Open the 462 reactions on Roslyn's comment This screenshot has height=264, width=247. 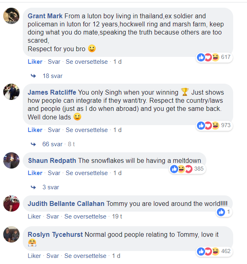point(214,251)
